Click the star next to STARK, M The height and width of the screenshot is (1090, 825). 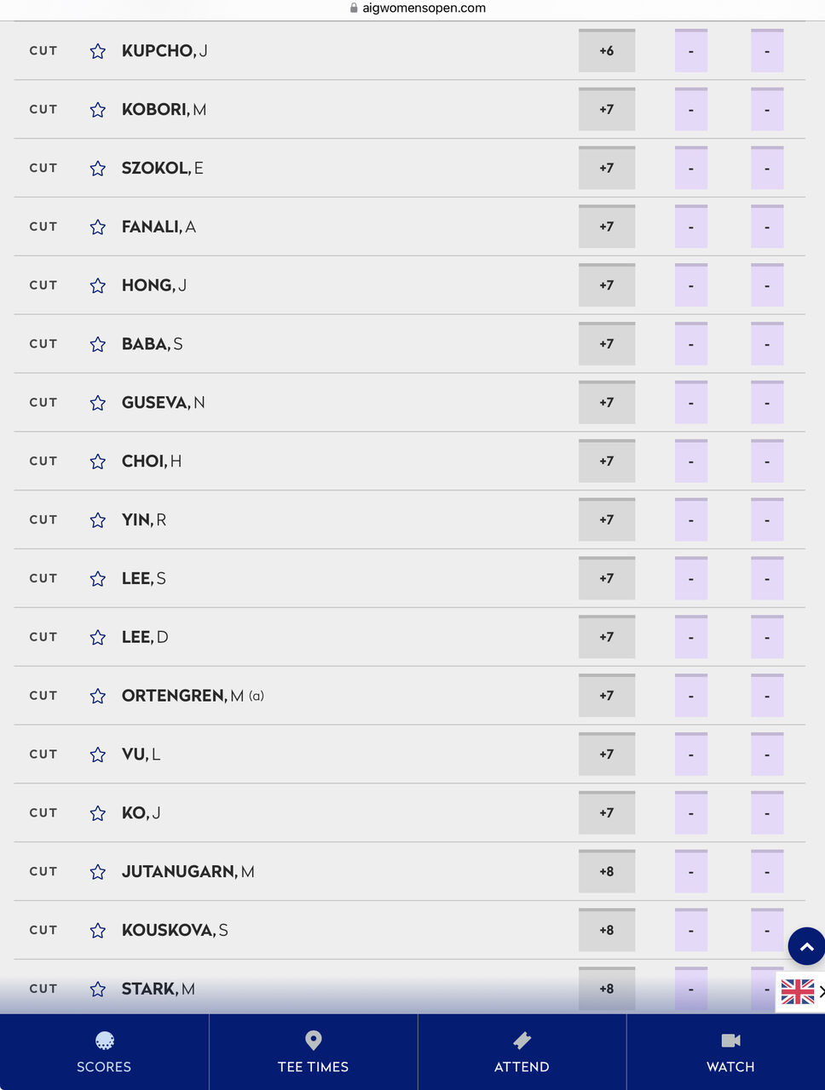(98, 990)
